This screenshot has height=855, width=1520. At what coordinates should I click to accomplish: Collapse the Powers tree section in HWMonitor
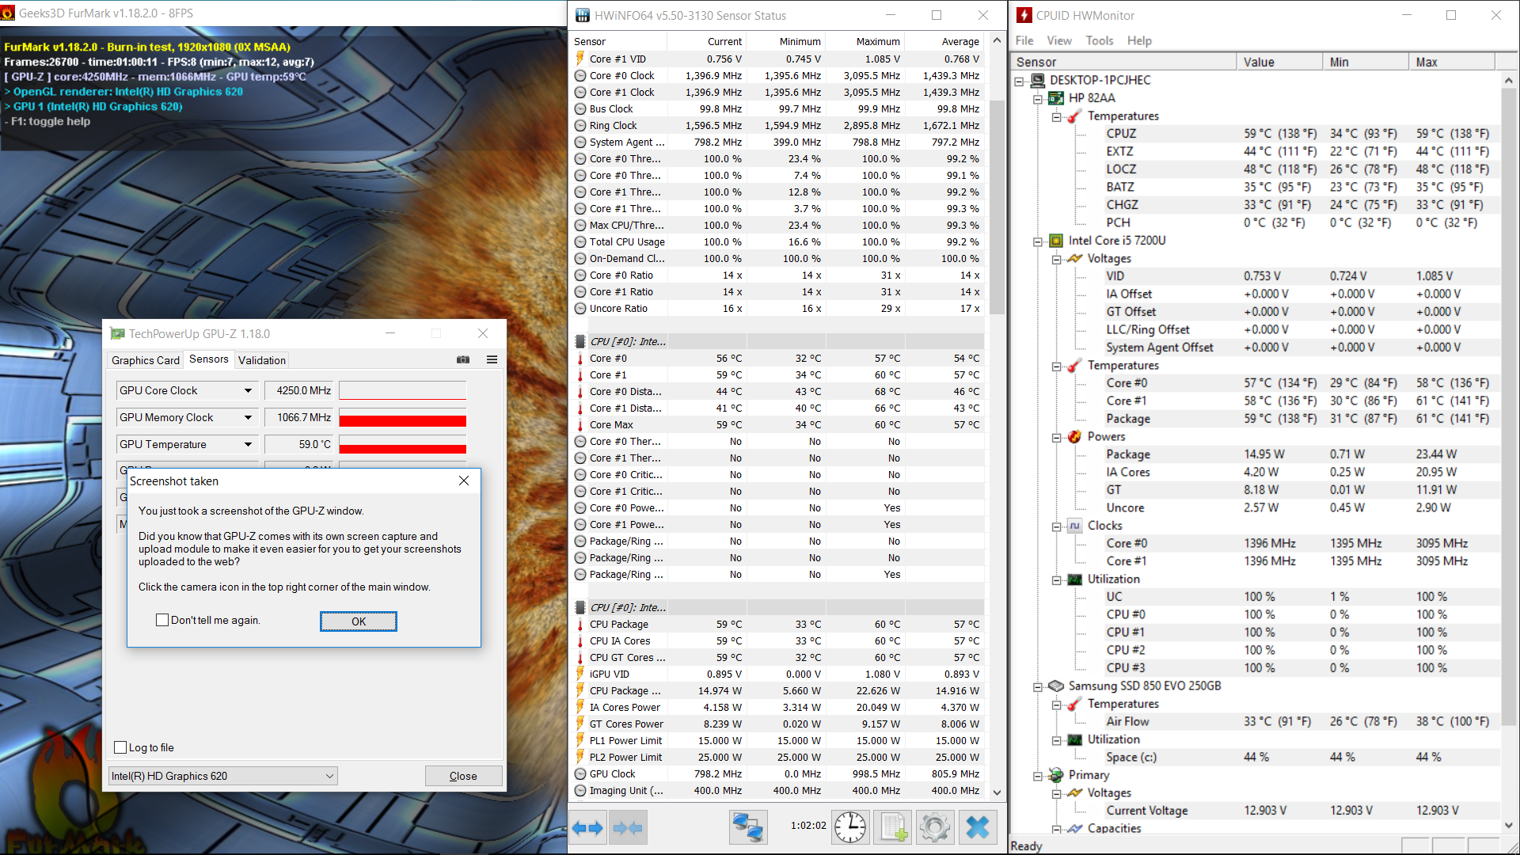tap(1056, 437)
